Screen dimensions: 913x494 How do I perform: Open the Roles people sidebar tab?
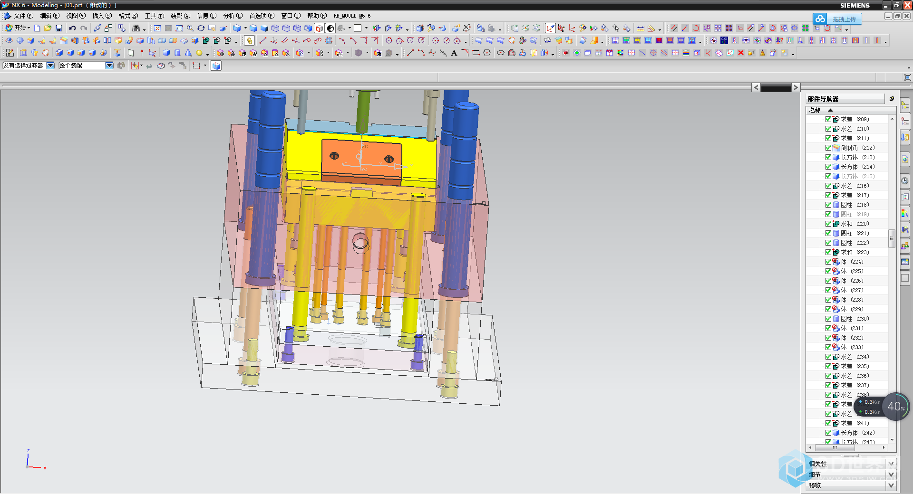pyautogui.click(x=905, y=246)
